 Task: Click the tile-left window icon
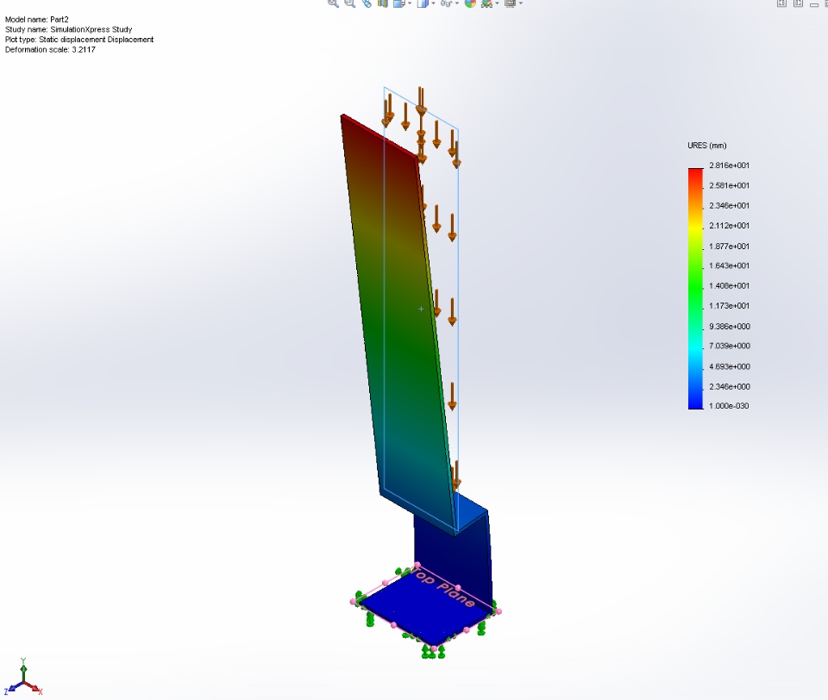point(782,3)
